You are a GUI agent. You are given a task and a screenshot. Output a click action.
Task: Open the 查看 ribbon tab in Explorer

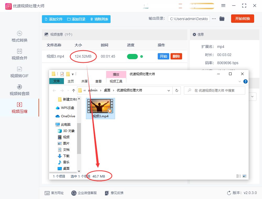click(x=99, y=81)
